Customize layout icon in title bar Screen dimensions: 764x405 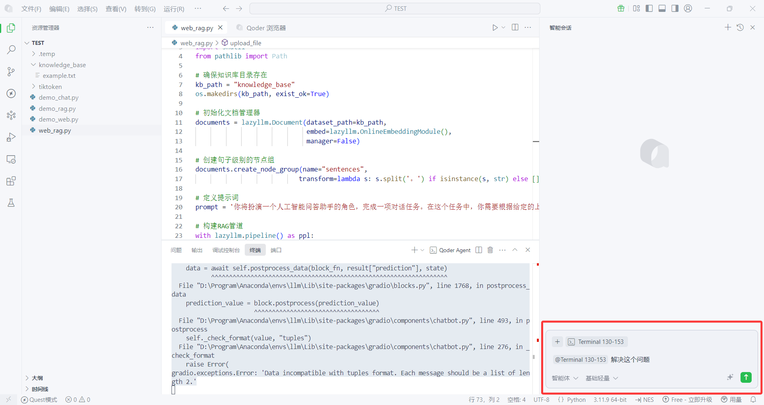[636, 8]
